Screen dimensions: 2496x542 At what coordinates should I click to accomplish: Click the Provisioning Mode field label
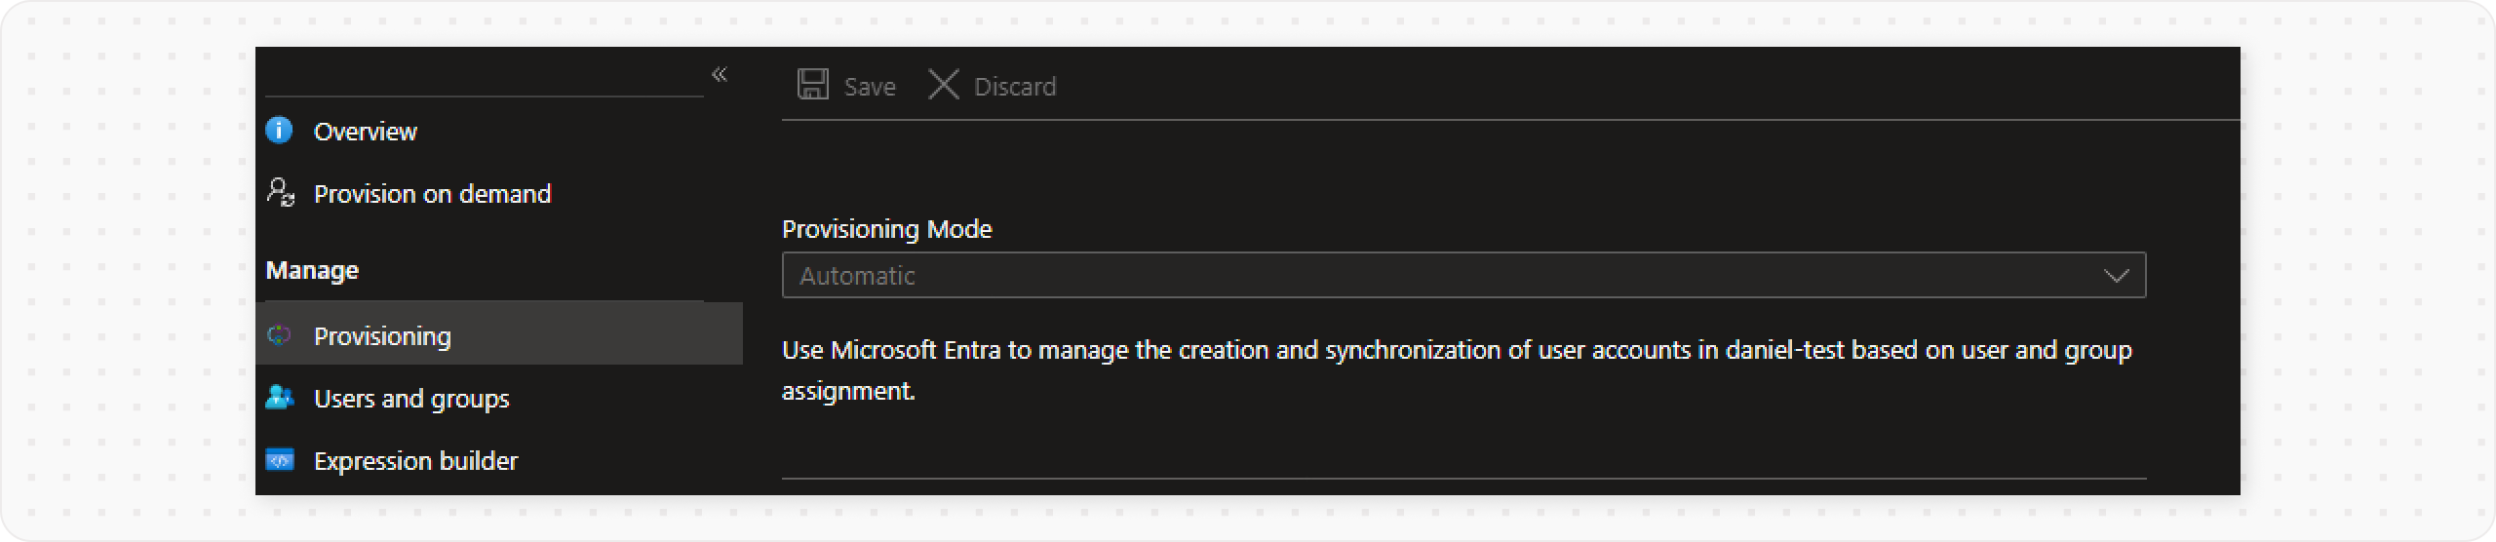[x=886, y=229]
